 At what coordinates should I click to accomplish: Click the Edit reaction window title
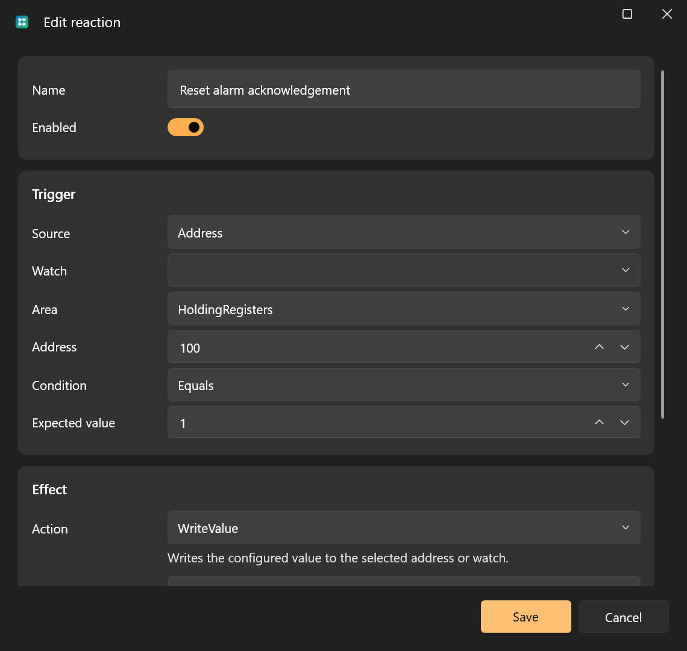82,22
